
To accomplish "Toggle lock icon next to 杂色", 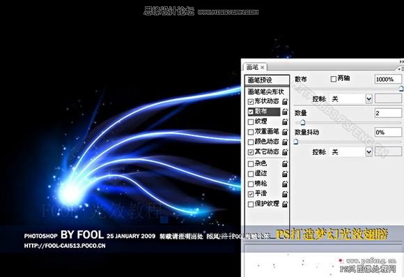I will 285,164.
